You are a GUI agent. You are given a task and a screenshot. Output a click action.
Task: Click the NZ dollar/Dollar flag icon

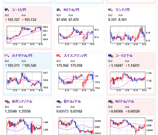111,102
